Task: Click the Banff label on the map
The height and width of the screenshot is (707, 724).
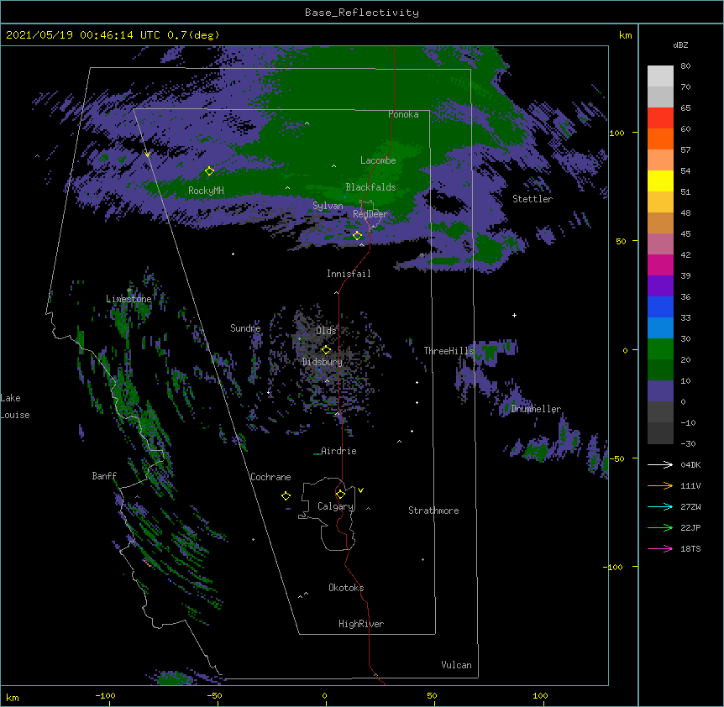Action: point(104,476)
